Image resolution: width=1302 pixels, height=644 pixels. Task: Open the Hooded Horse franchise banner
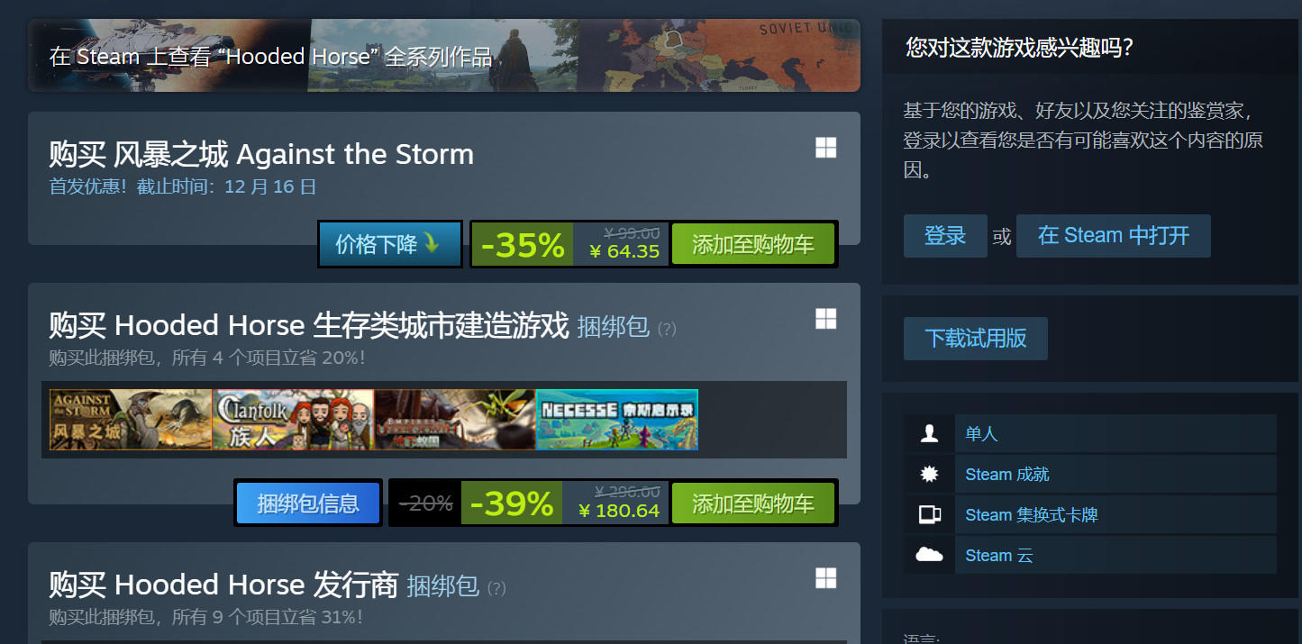444,56
